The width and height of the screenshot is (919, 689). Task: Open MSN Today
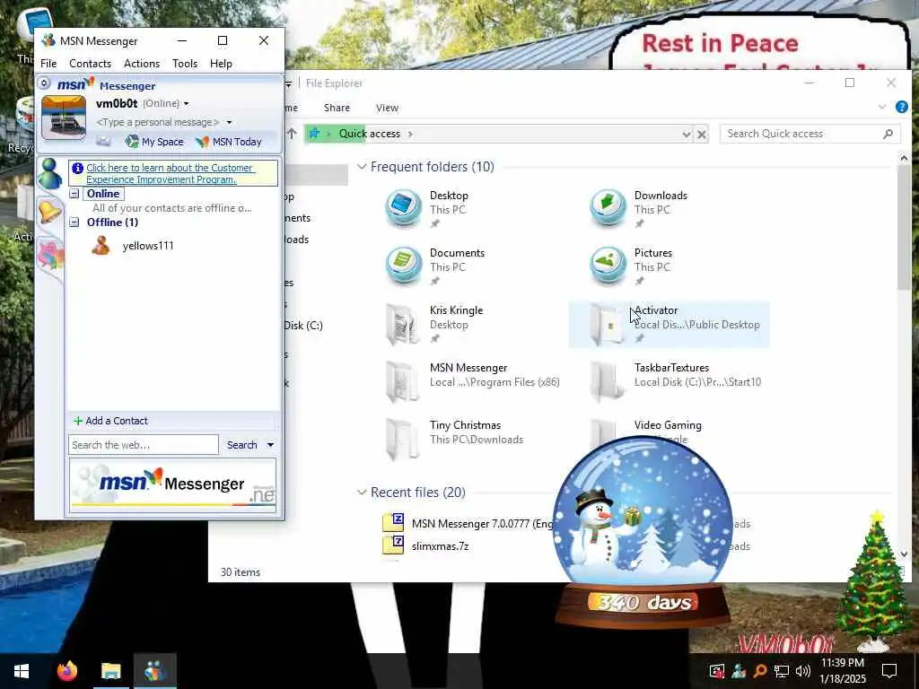pyautogui.click(x=229, y=141)
